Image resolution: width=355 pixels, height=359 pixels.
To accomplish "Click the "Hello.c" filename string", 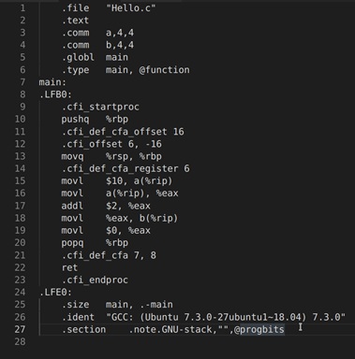I will 131,8.
